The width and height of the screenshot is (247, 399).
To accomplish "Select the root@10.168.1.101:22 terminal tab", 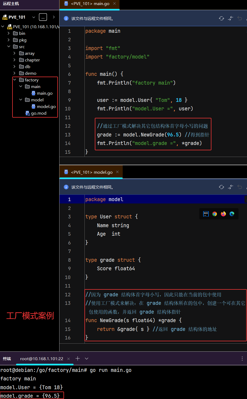I will click(42, 359).
